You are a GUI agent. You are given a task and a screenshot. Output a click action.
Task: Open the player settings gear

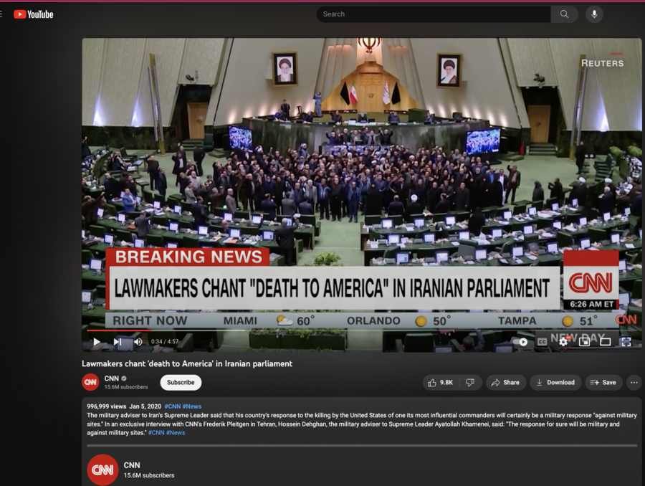tap(563, 341)
